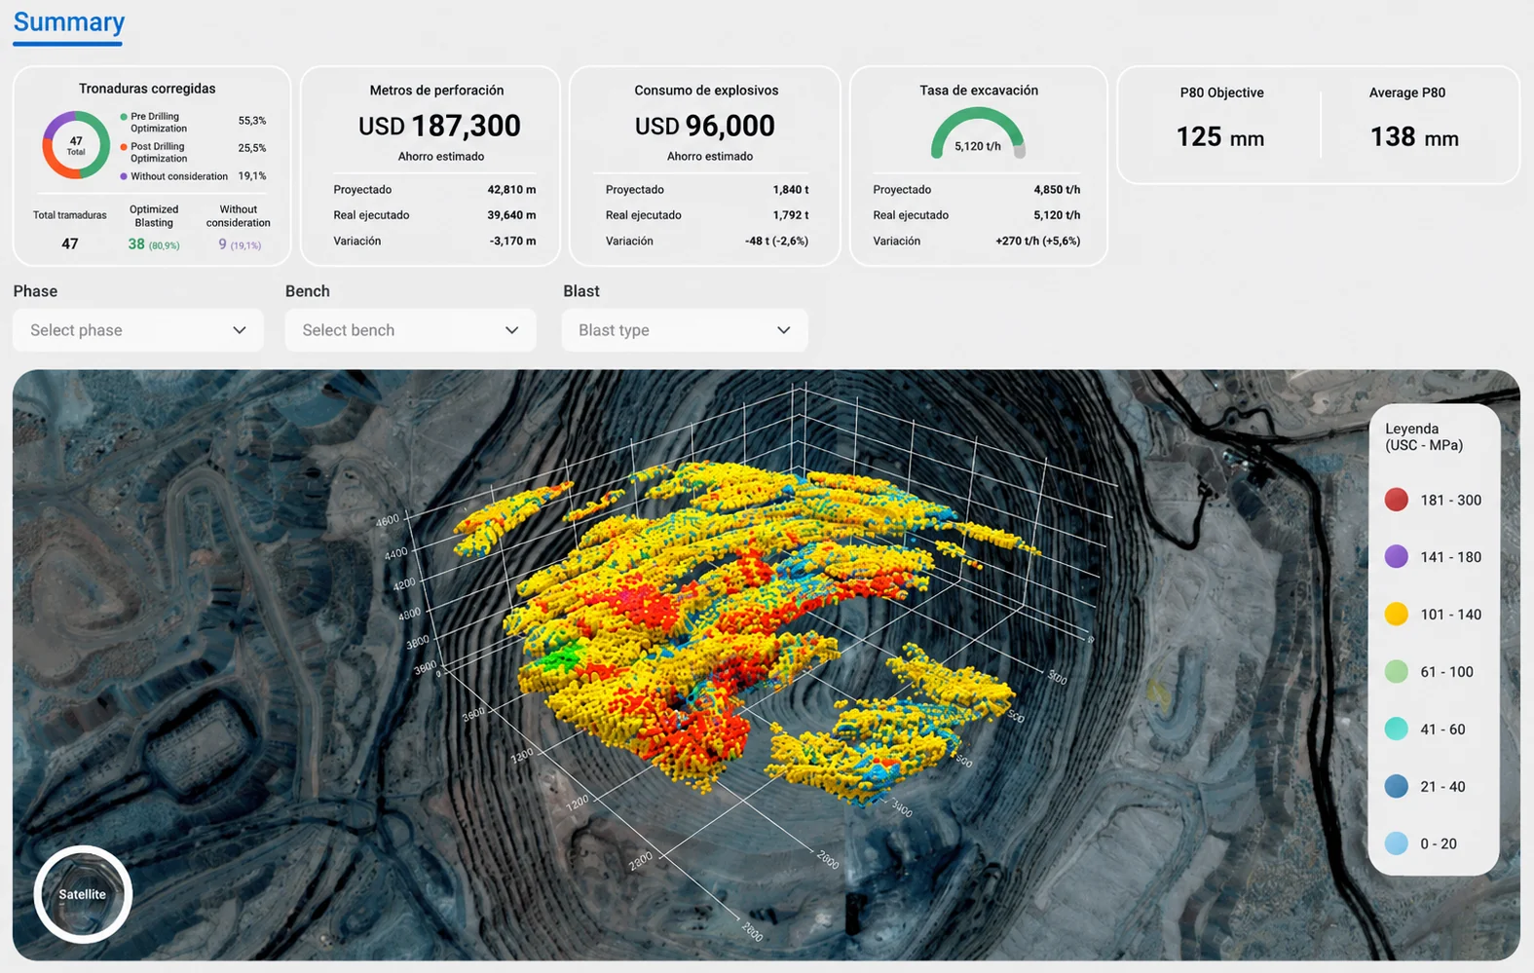
Task: Click the '1,840 t' projected value
Action: tap(791, 190)
